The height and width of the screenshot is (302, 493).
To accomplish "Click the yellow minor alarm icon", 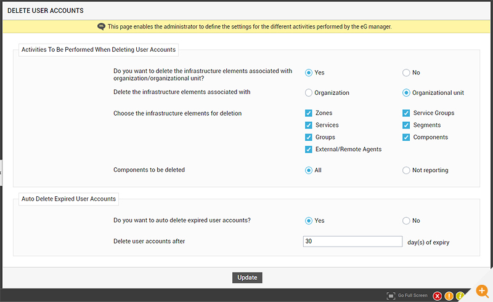I will (460, 296).
